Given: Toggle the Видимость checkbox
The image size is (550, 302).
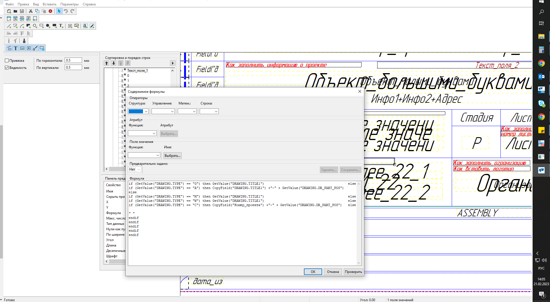Looking at the screenshot, I should click(x=7, y=68).
